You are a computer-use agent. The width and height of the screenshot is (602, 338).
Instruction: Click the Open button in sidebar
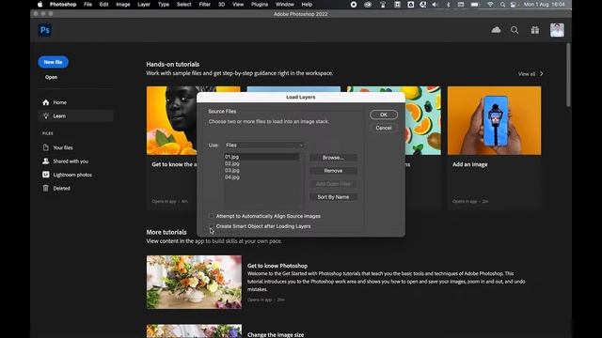pyautogui.click(x=51, y=77)
